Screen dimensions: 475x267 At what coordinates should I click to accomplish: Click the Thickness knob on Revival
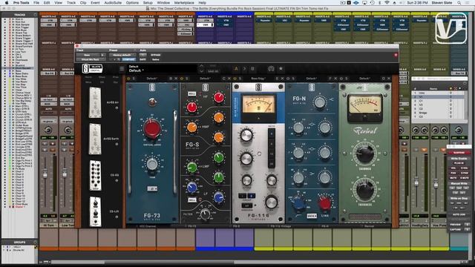pyautogui.click(x=364, y=190)
